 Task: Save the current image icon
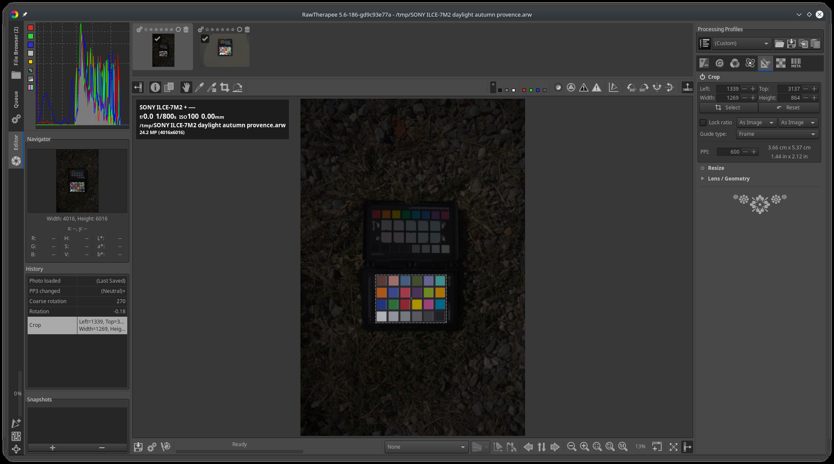pos(138,447)
